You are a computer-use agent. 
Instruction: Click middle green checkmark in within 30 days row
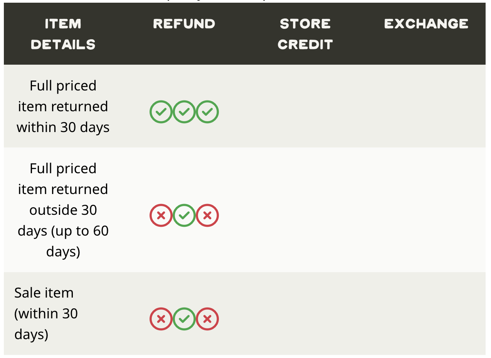184,112
